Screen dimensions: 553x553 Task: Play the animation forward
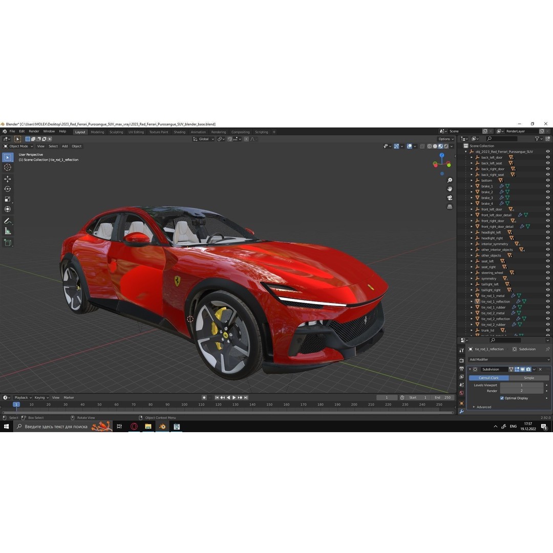234,397
